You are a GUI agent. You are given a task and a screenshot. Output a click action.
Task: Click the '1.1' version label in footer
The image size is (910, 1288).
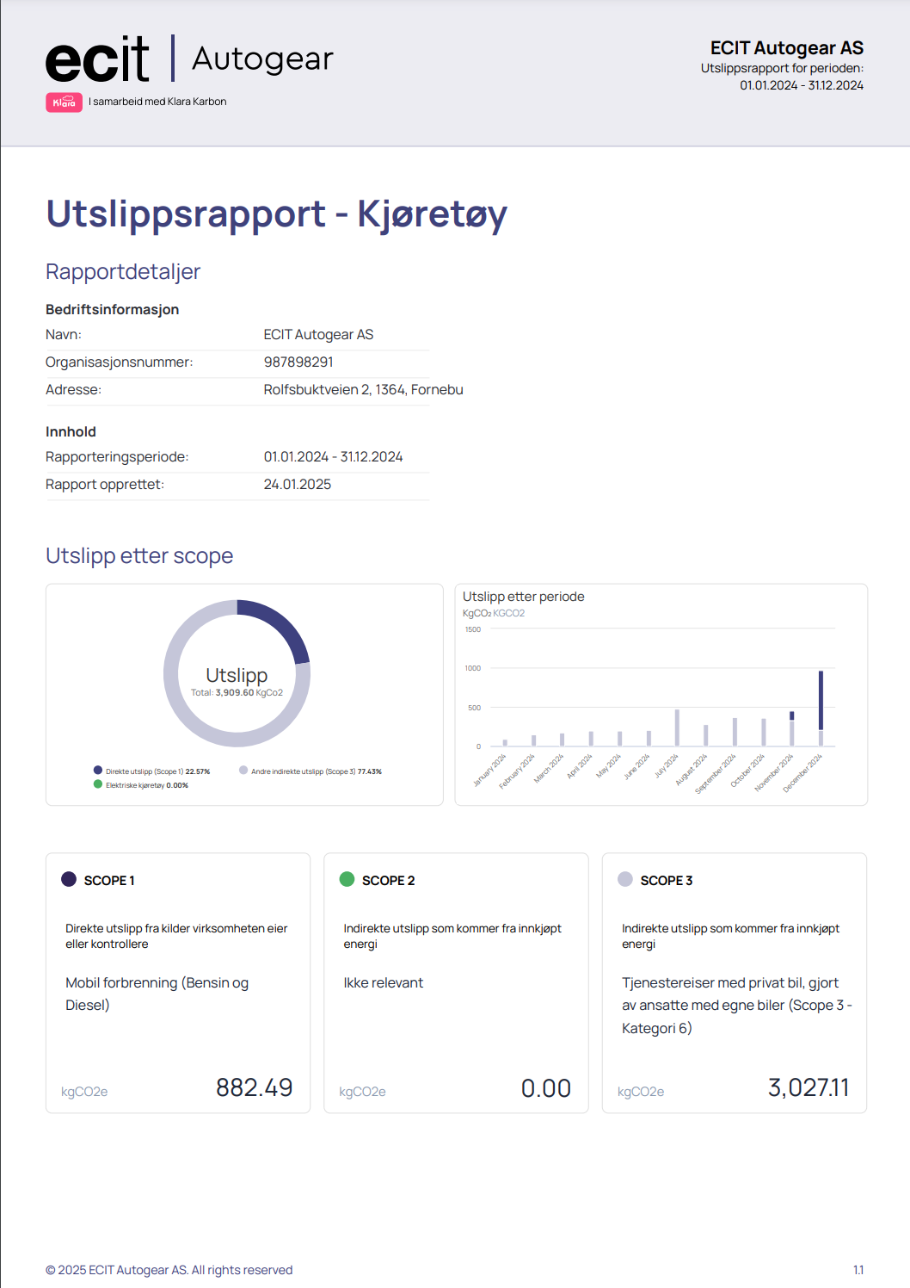859,1268
